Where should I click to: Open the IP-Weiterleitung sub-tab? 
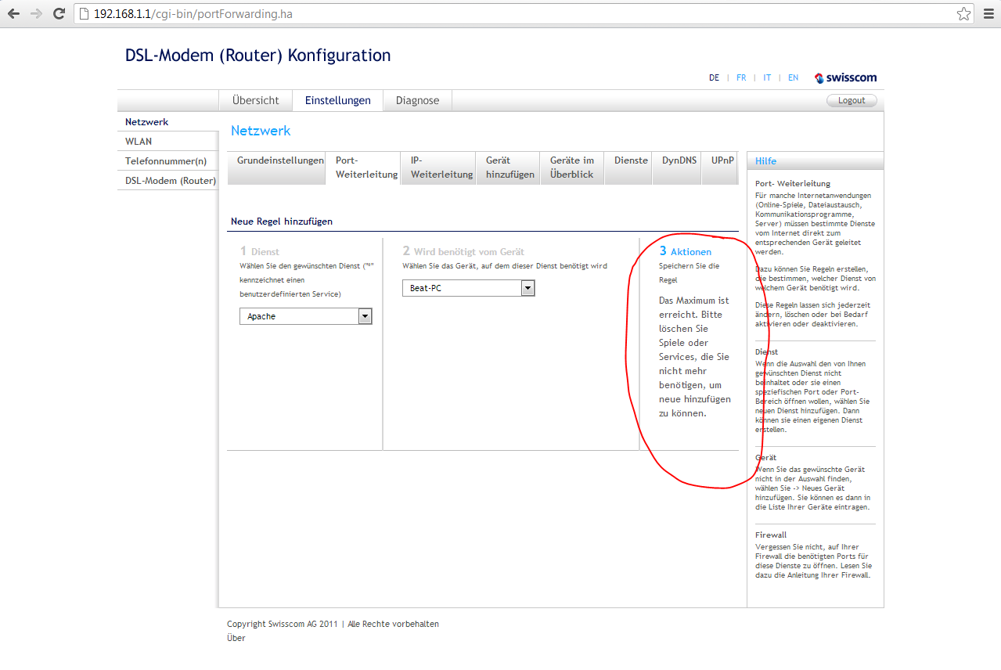tap(441, 167)
